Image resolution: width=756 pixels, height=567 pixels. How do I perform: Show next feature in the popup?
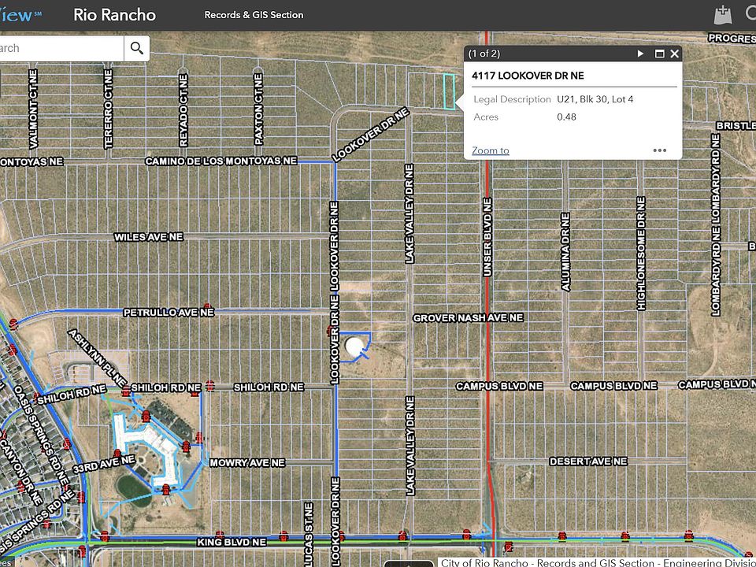[640, 54]
